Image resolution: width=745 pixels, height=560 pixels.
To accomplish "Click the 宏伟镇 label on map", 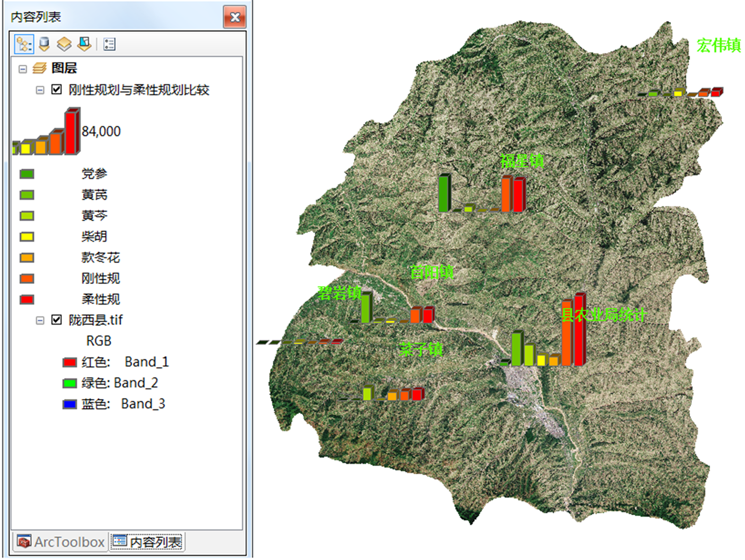I will tap(718, 45).
